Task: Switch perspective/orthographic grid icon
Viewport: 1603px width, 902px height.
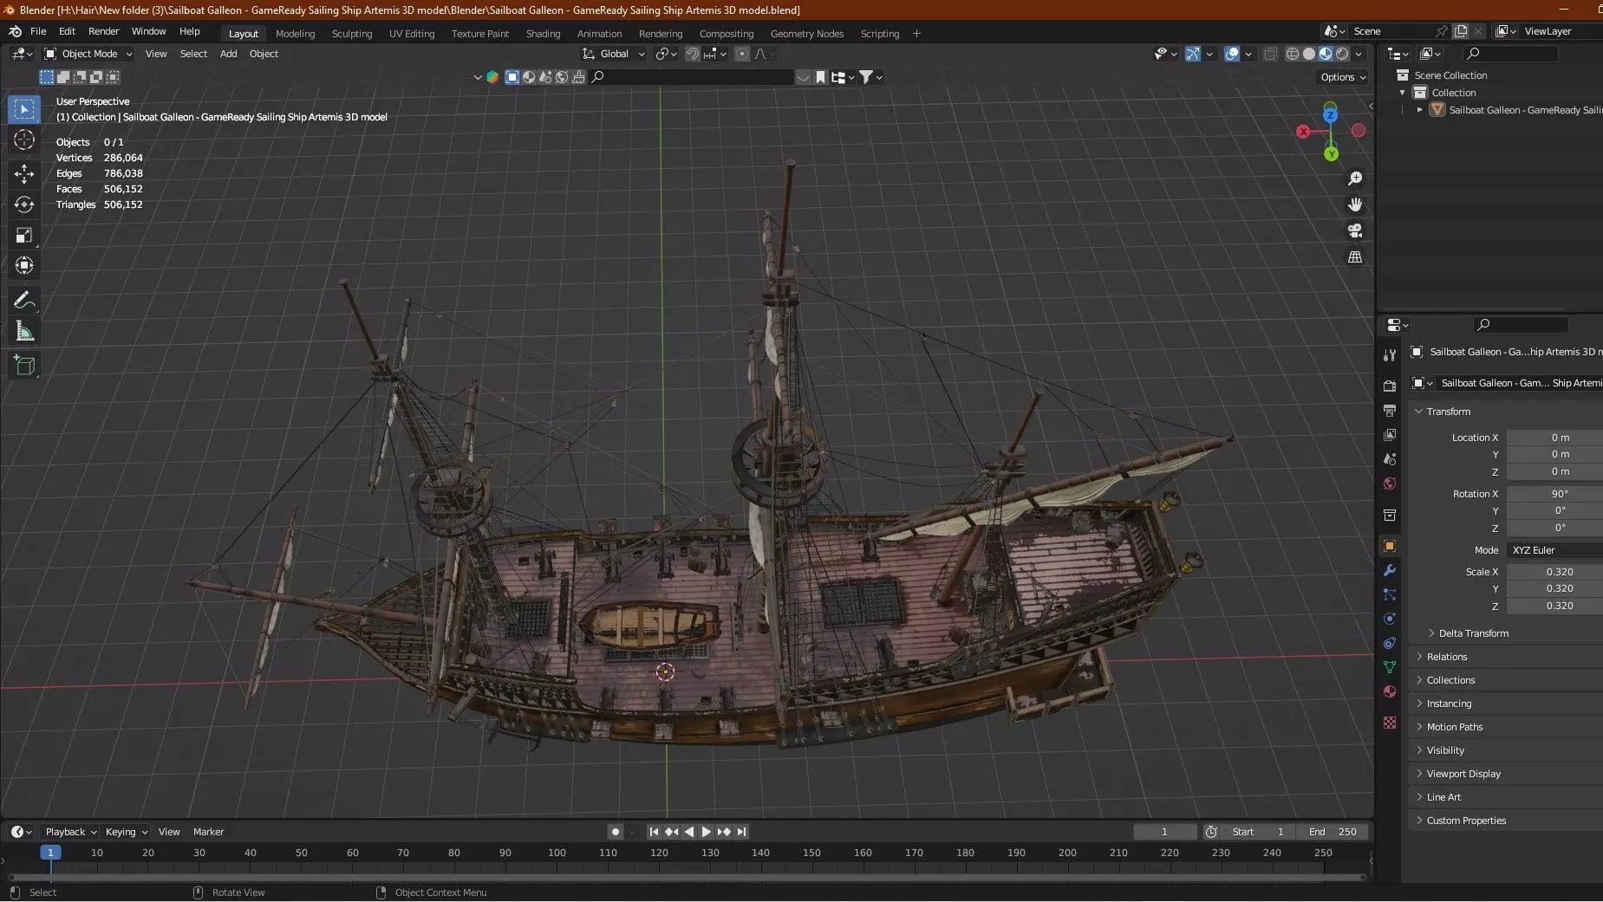Action: tap(1355, 257)
